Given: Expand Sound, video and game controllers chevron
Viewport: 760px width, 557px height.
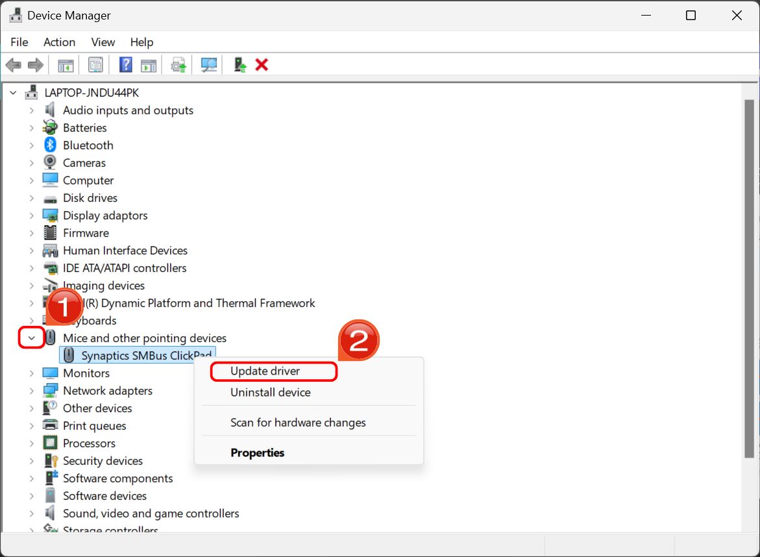Looking at the screenshot, I should click(32, 513).
